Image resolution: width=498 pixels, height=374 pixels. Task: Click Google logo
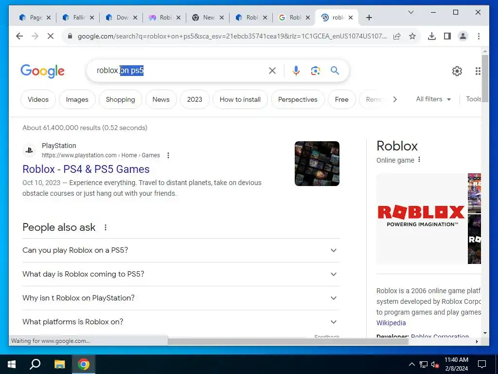[43, 71]
